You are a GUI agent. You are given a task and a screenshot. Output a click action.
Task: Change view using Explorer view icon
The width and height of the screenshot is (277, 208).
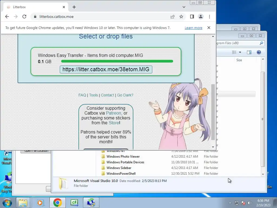click(x=234, y=52)
